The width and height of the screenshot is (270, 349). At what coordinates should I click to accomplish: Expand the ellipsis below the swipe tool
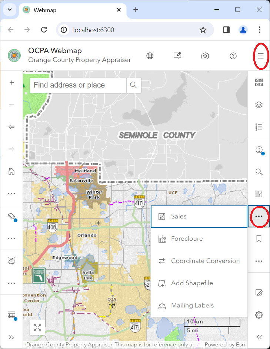coord(11,283)
